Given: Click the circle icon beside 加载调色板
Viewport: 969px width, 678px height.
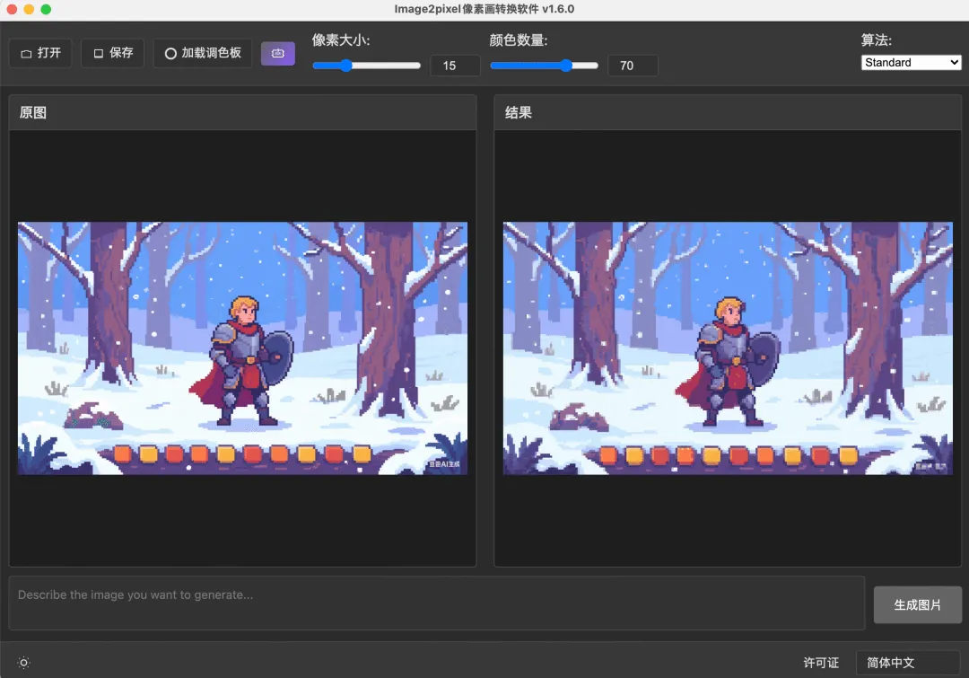Looking at the screenshot, I should pyautogui.click(x=170, y=54).
